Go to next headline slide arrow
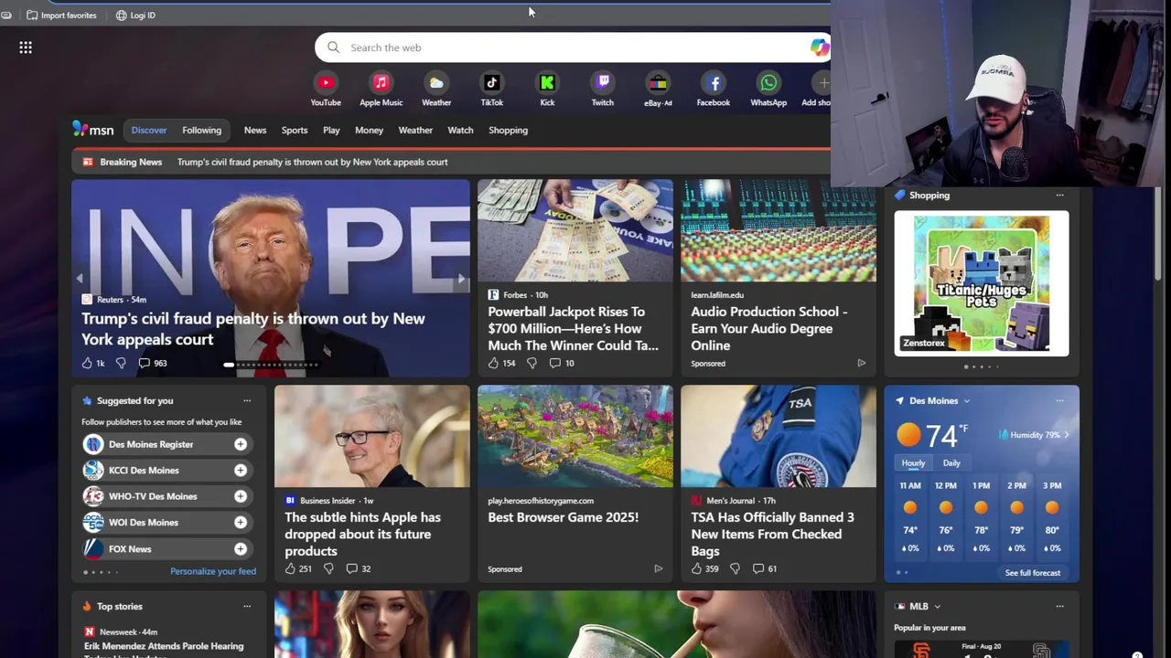Image resolution: width=1171 pixels, height=658 pixels. pos(460,279)
